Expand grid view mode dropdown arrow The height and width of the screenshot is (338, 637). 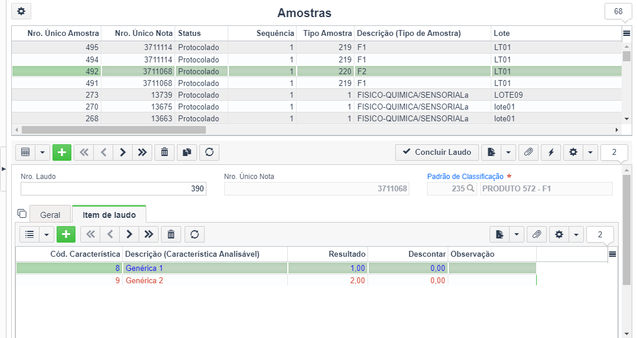click(42, 152)
